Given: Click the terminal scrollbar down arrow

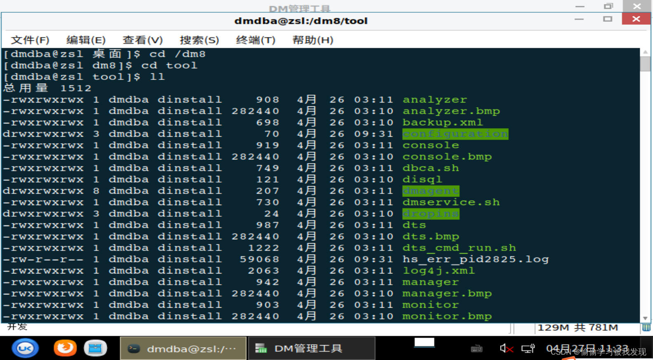Looking at the screenshot, I should click(x=646, y=318).
